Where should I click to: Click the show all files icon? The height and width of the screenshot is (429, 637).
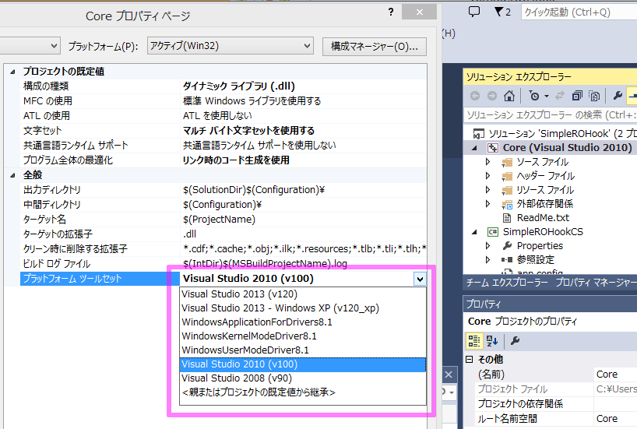[x=594, y=96]
